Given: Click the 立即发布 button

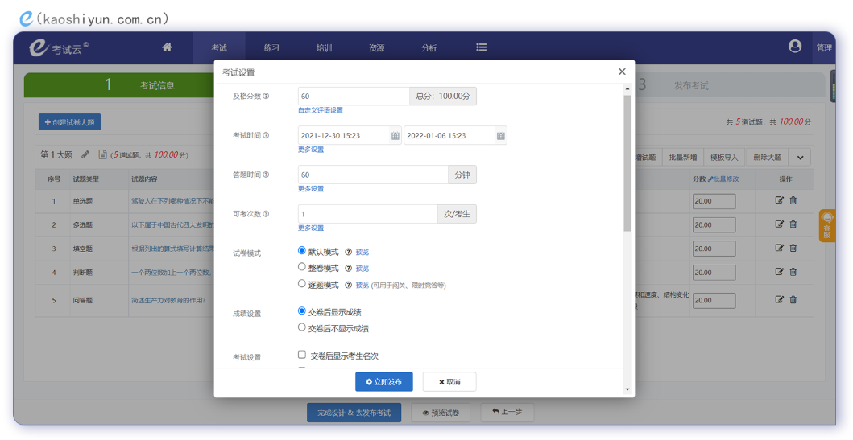Looking at the screenshot, I should click(384, 382).
